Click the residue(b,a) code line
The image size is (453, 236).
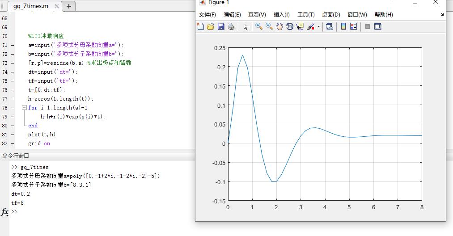point(80,63)
